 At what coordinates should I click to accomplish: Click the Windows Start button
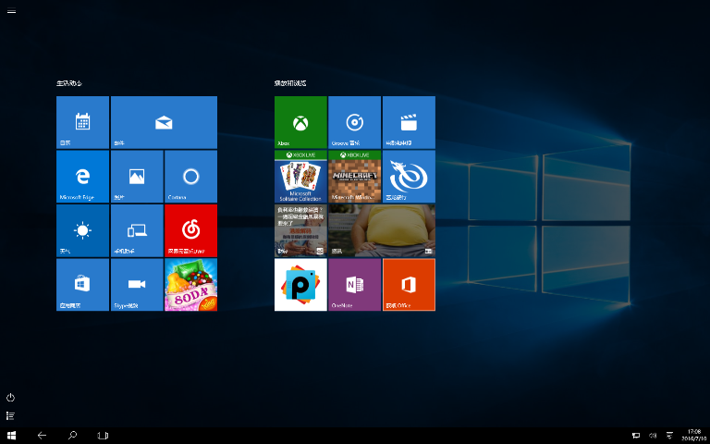coord(11,436)
